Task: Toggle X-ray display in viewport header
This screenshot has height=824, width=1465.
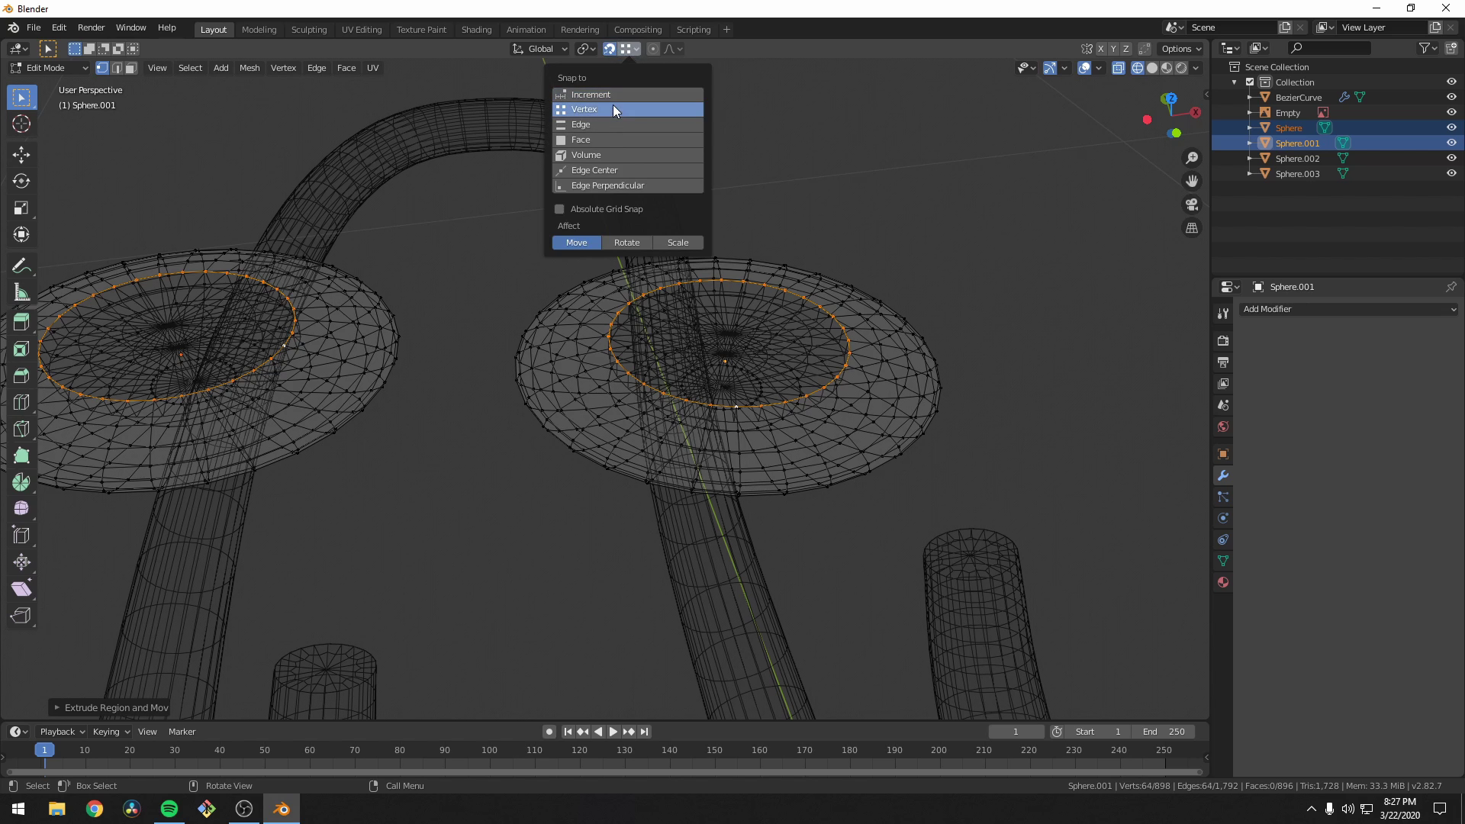Action: [x=1119, y=68]
